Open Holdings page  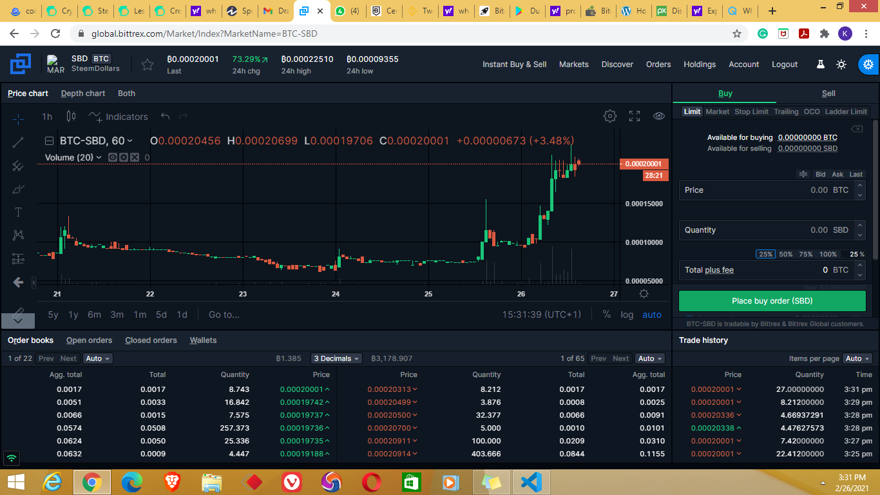[x=700, y=64]
